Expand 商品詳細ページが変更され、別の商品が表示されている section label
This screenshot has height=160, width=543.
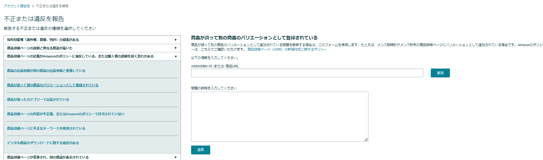coord(48,157)
